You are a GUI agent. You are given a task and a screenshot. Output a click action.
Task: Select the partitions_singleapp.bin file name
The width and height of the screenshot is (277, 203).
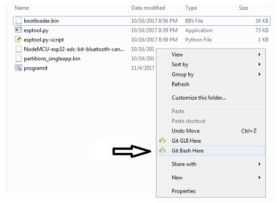(52, 59)
